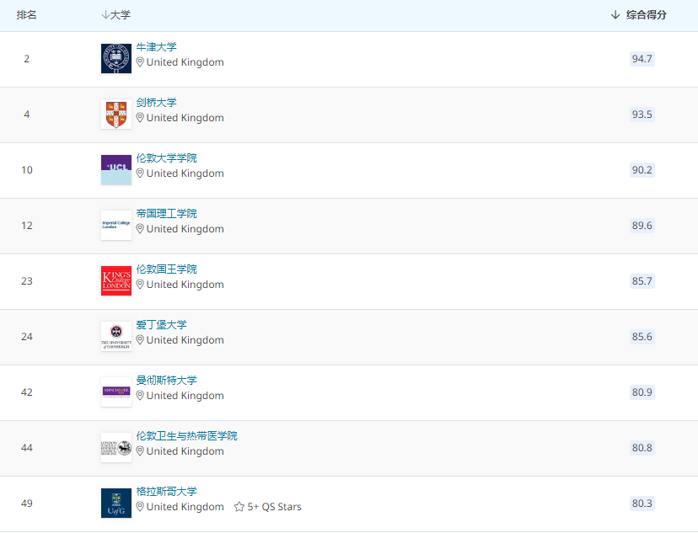Click the University of Edinburgh seal logo
This screenshot has width=698, height=533.
(115, 336)
